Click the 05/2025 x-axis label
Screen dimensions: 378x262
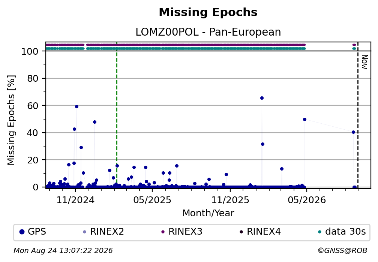point(152,200)
